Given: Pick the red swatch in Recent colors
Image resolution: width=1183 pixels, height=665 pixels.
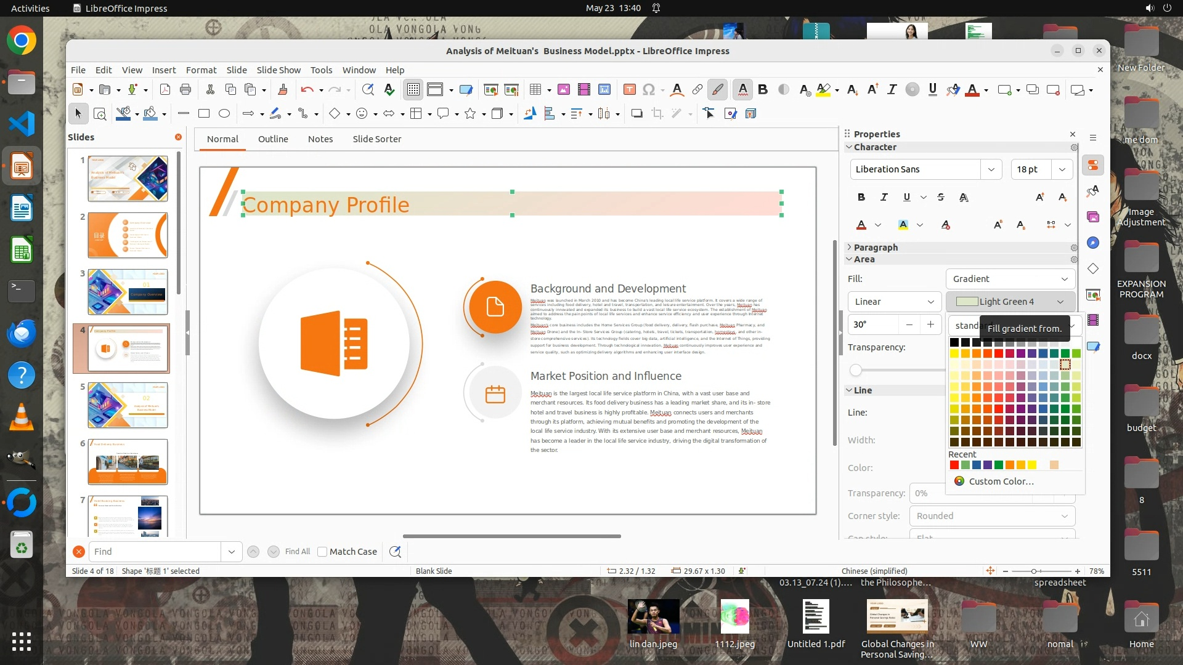Looking at the screenshot, I should [x=954, y=465].
